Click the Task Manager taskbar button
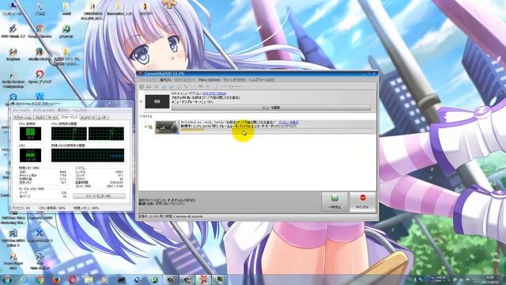 (220, 279)
